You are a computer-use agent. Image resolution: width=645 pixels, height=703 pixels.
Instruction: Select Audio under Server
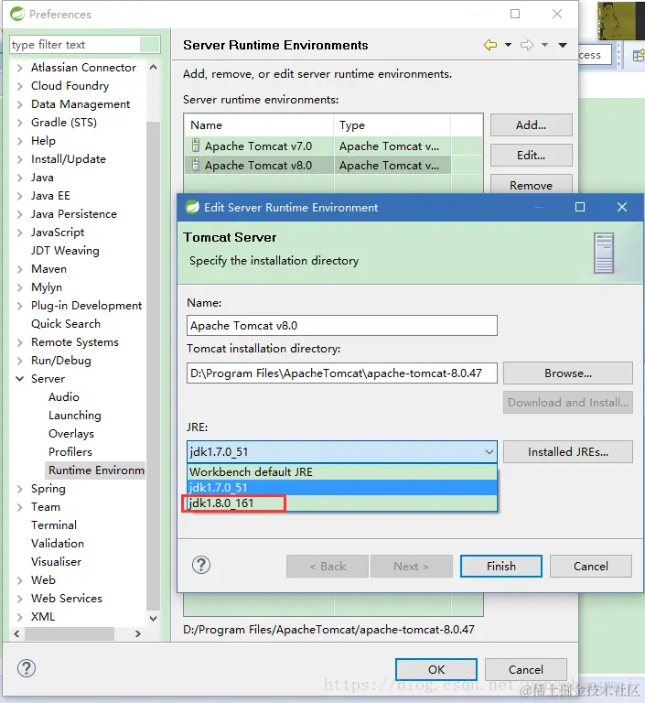point(64,396)
